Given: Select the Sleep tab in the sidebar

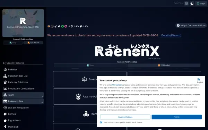Looking at the screenshot, I should point(13,43).
